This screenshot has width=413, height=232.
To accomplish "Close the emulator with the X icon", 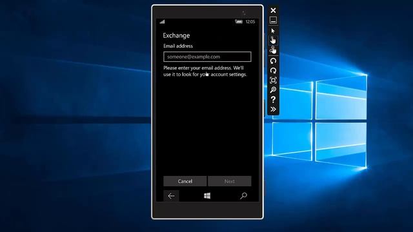I will pyautogui.click(x=273, y=10).
